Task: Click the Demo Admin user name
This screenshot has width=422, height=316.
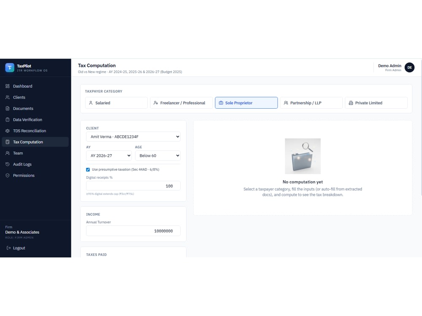Action: pyautogui.click(x=390, y=66)
